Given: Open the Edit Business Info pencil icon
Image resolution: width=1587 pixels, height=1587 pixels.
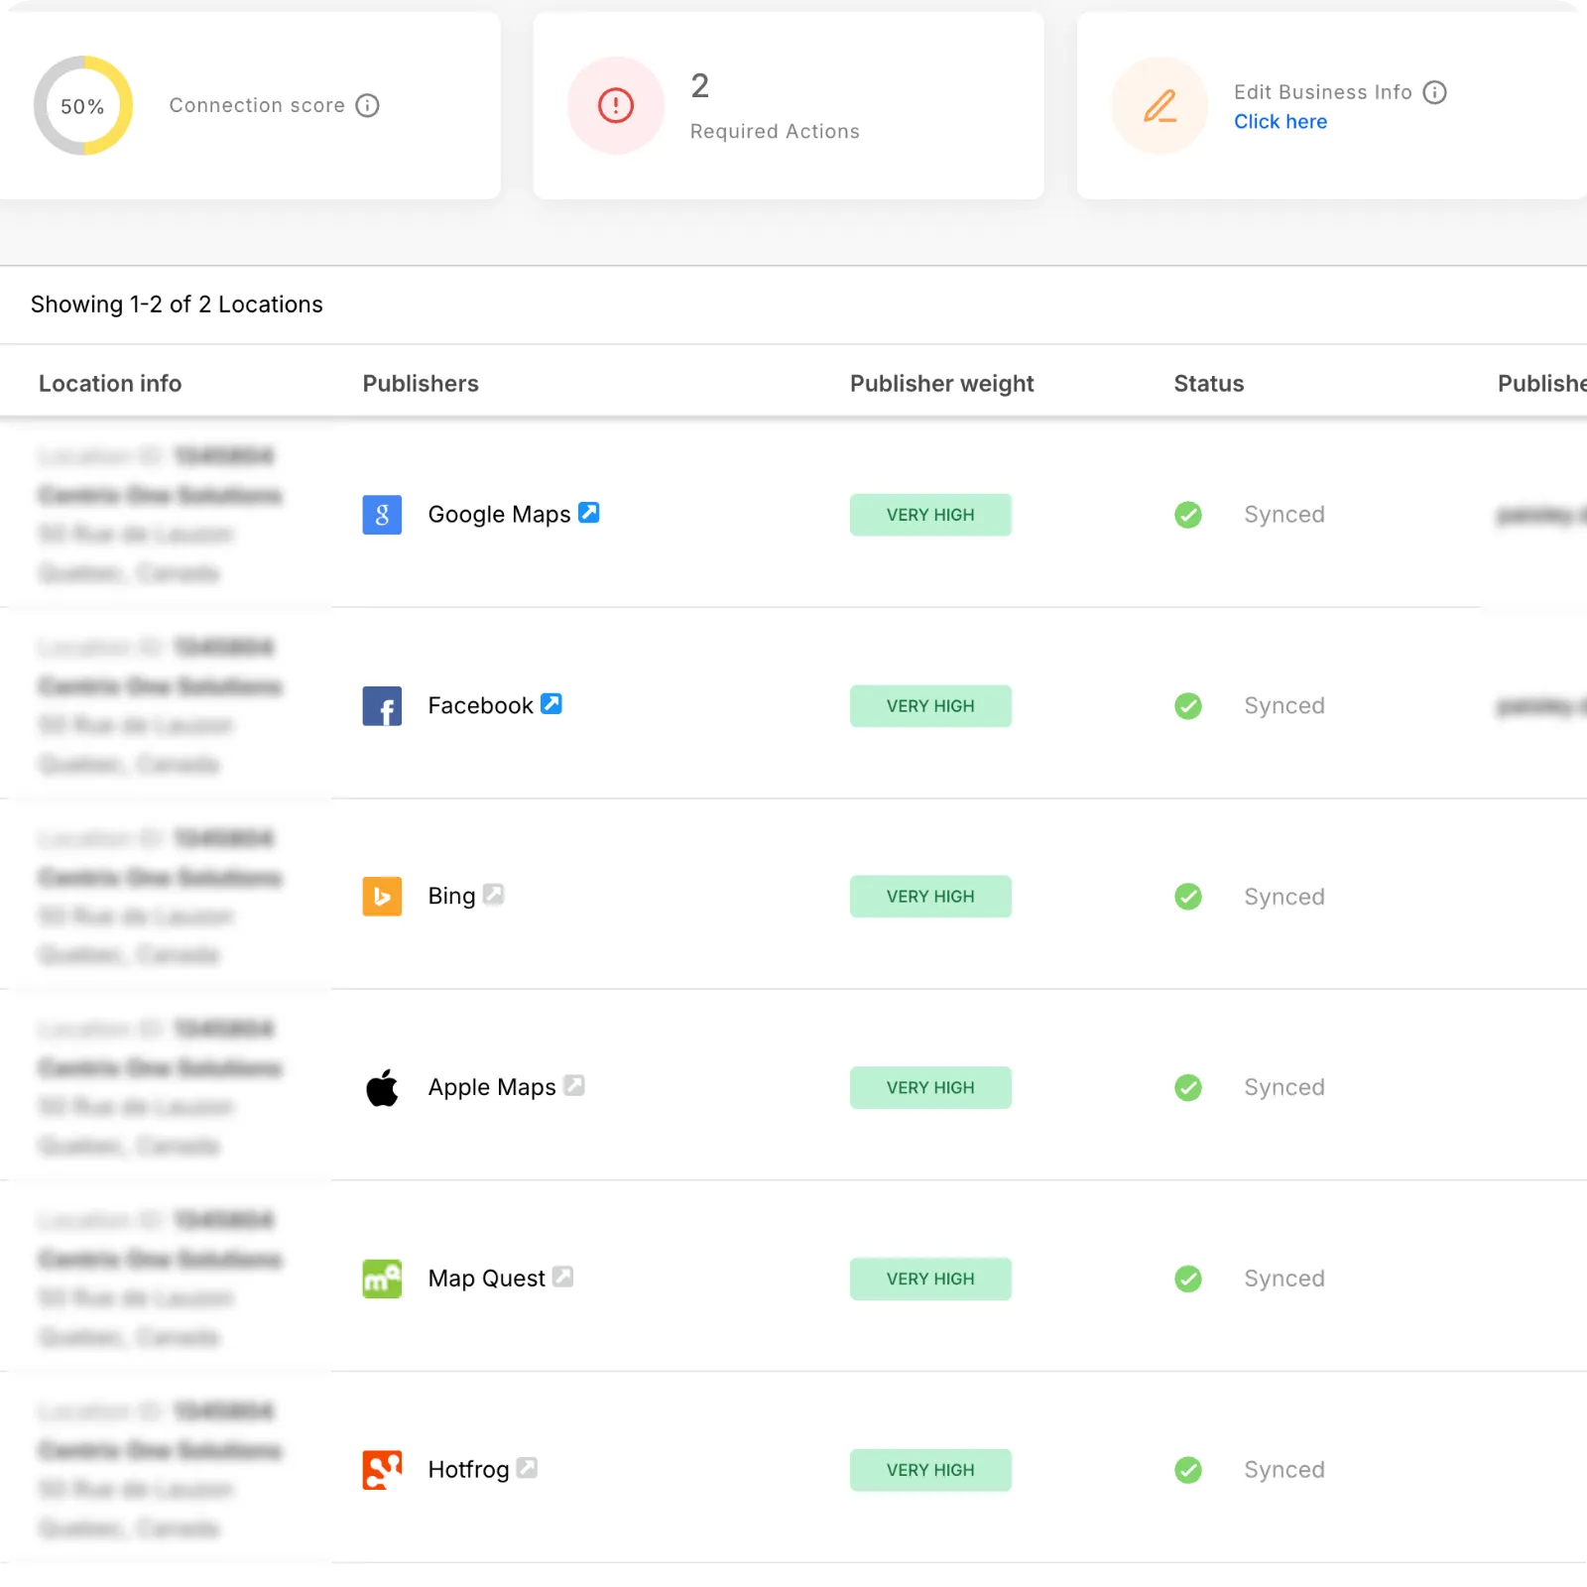Looking at the screenshot, I should click(1159, 105).
